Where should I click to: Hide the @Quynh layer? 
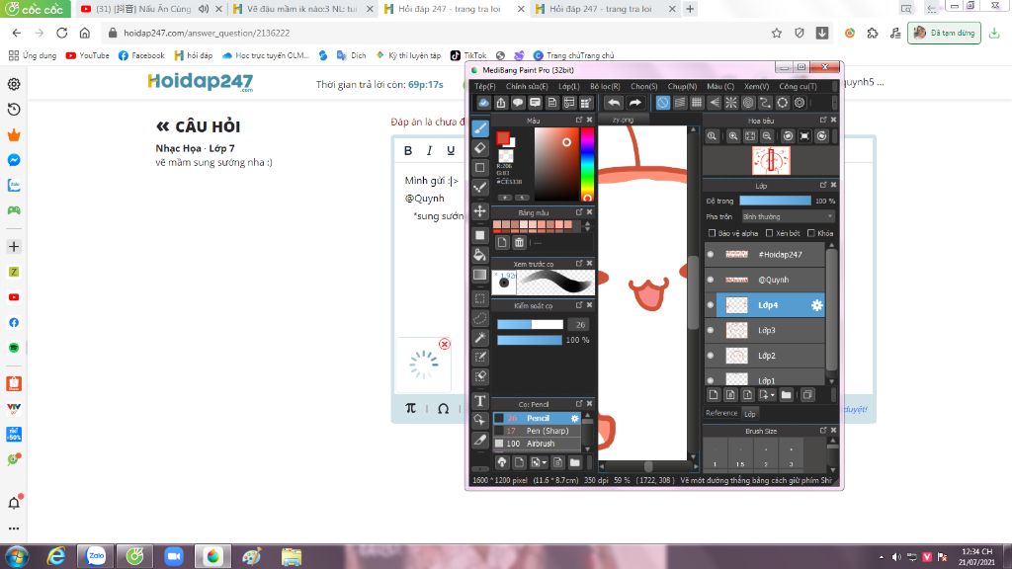tap(711, 280)
